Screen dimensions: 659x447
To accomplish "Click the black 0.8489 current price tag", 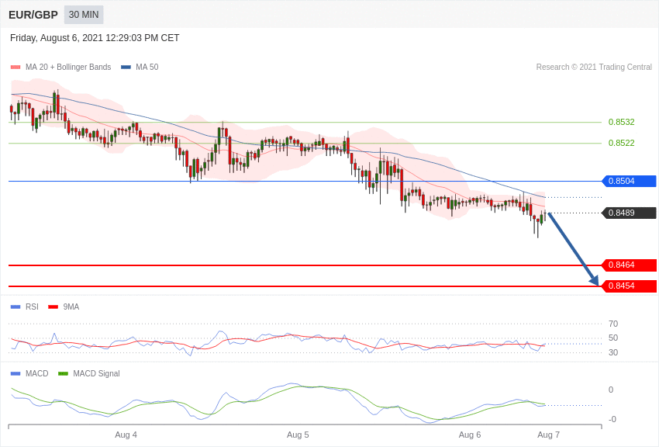I will (x=630, y=213).
